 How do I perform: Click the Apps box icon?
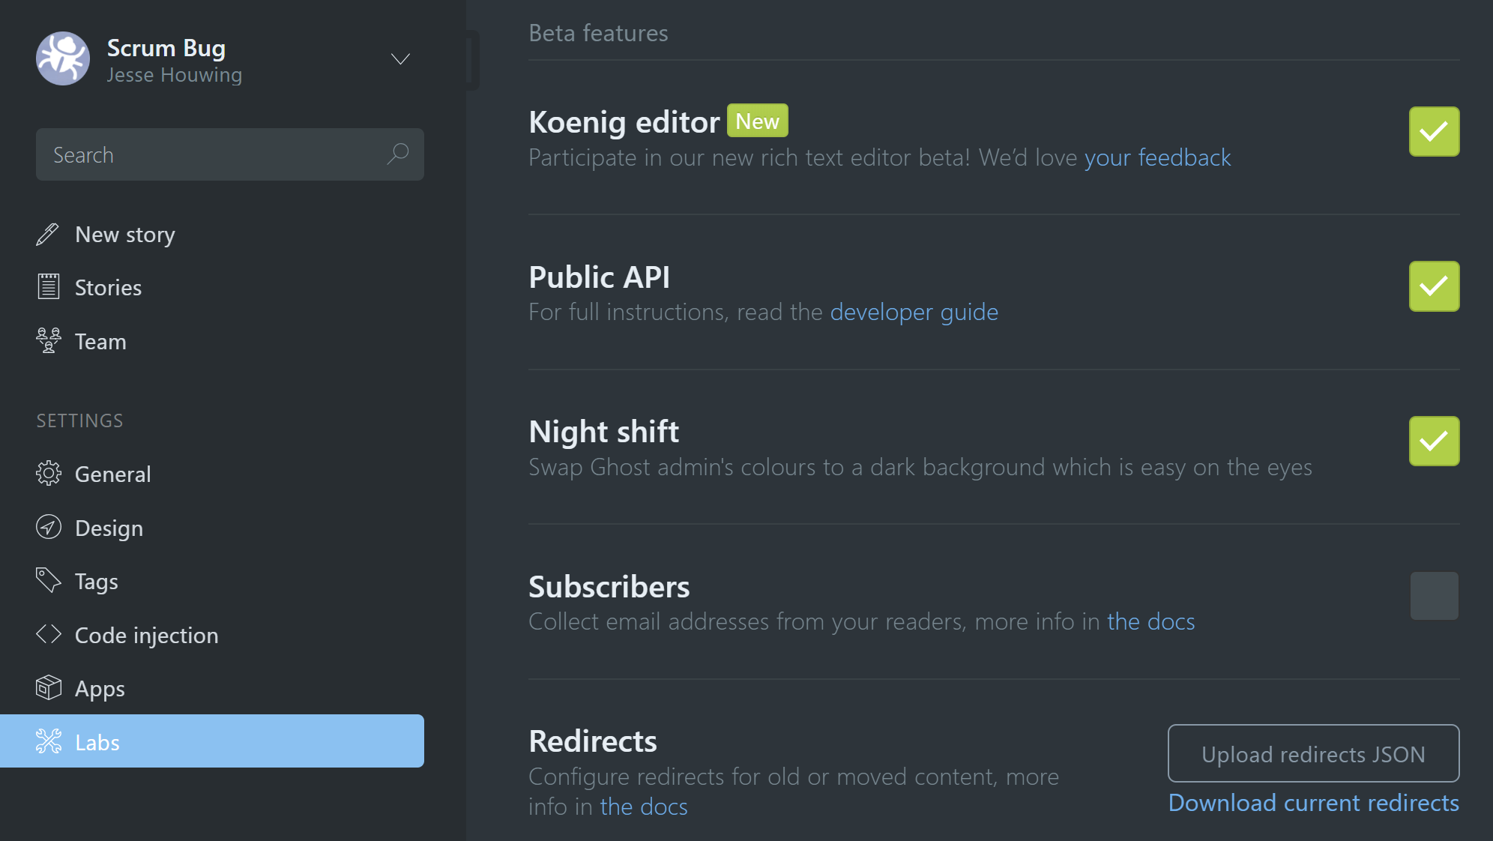49,688
